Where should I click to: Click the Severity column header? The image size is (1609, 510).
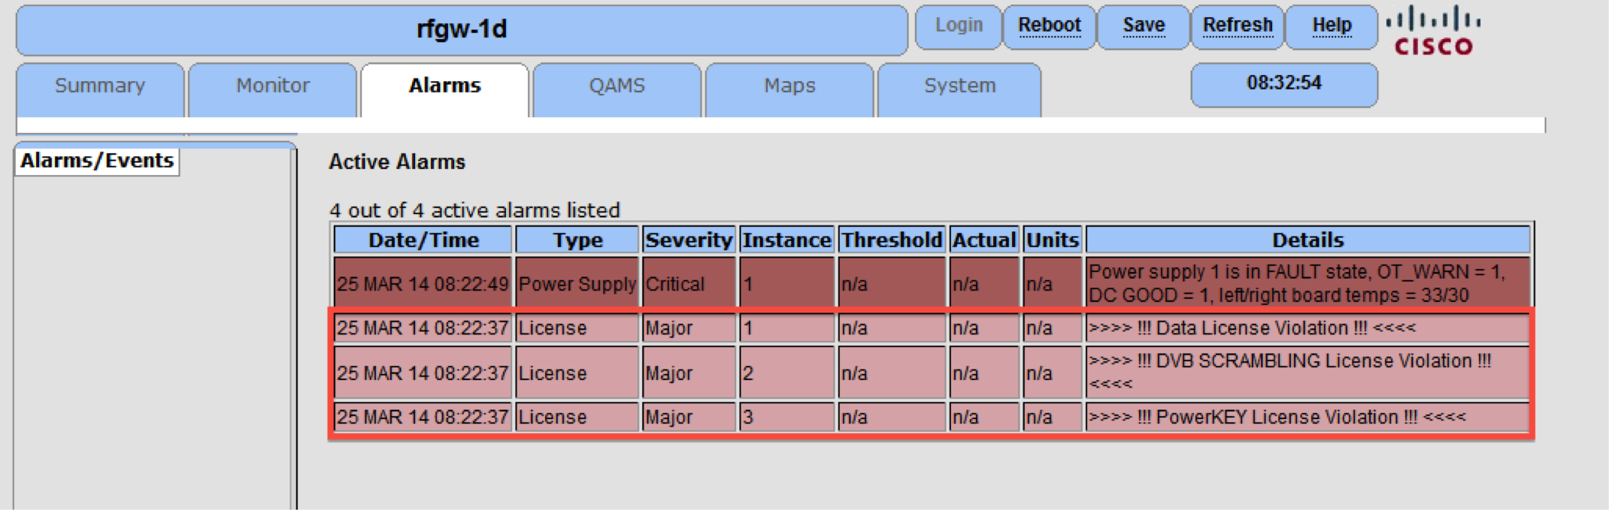688,240
